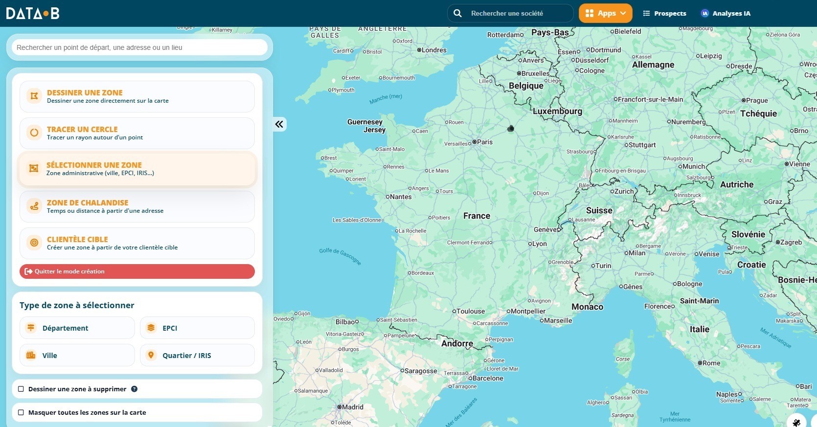Viewport: 817px width, 427px height.
Task: Click Quitter le mode création button
Action: [x=137, y=271]
